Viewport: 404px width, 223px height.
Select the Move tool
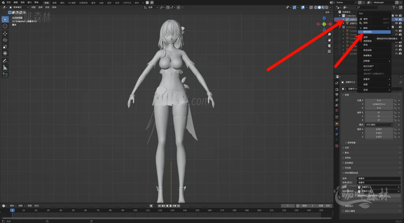point(5,33)
